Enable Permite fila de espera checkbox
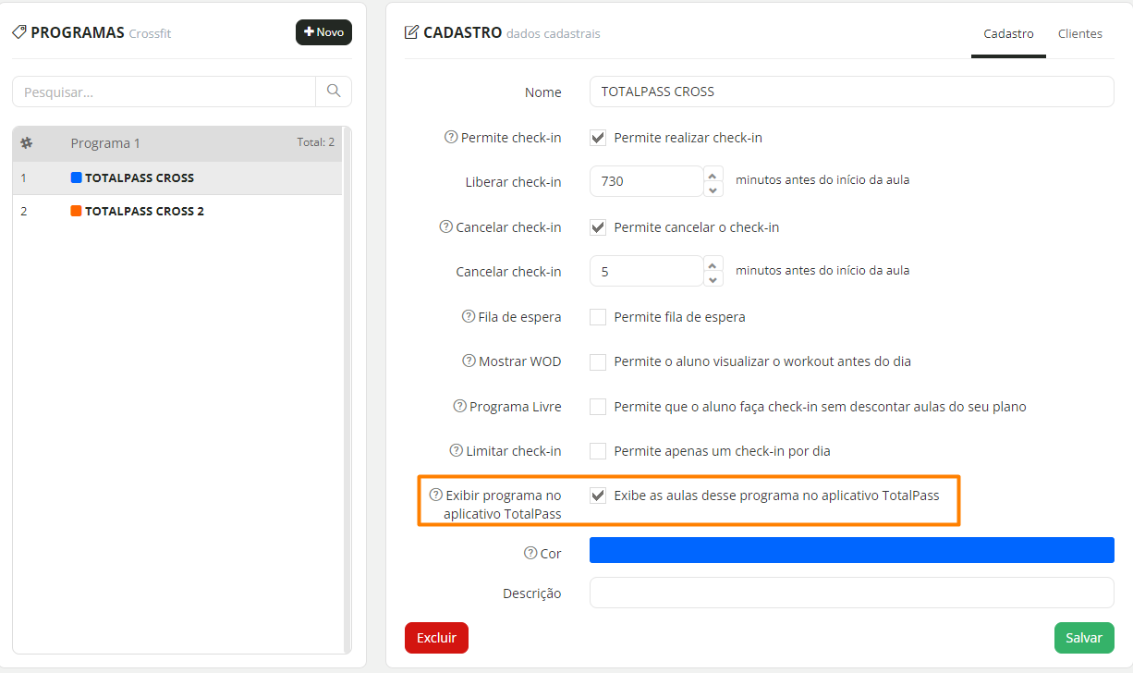The height and width of the screenshot is (673, 1133). click(x=598, y=317)
